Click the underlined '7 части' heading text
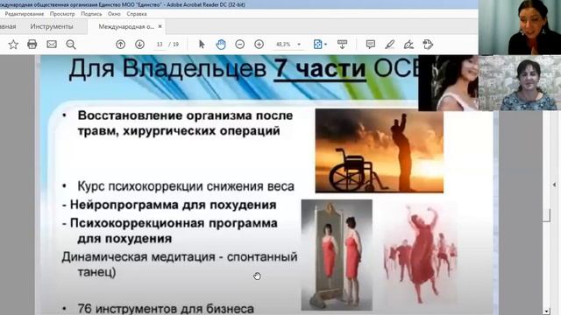 pyautogui.click(x=319, y=68)
